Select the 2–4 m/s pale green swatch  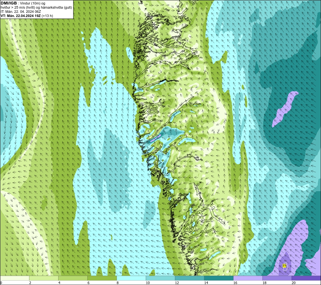44,278
